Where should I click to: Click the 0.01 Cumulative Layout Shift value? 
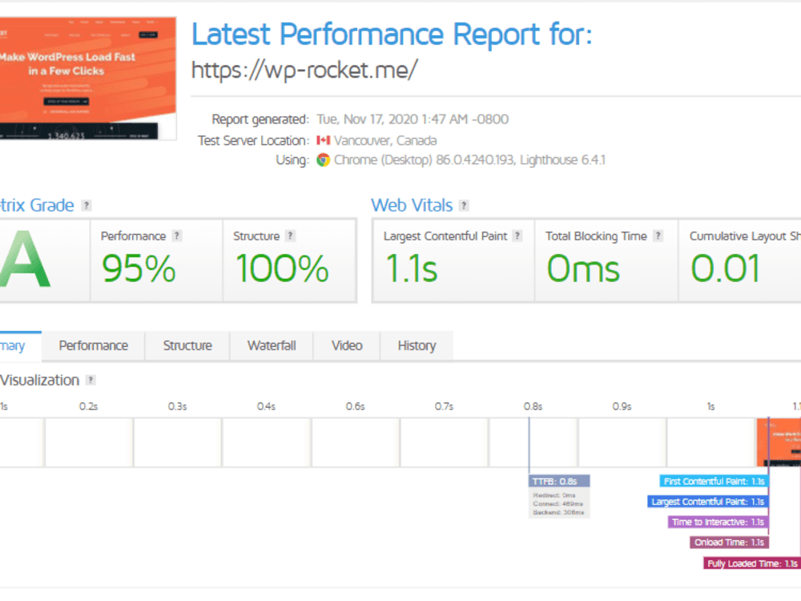[x=726, y=268]
